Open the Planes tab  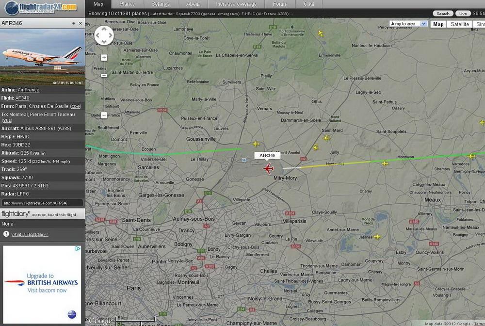[127, 4]
